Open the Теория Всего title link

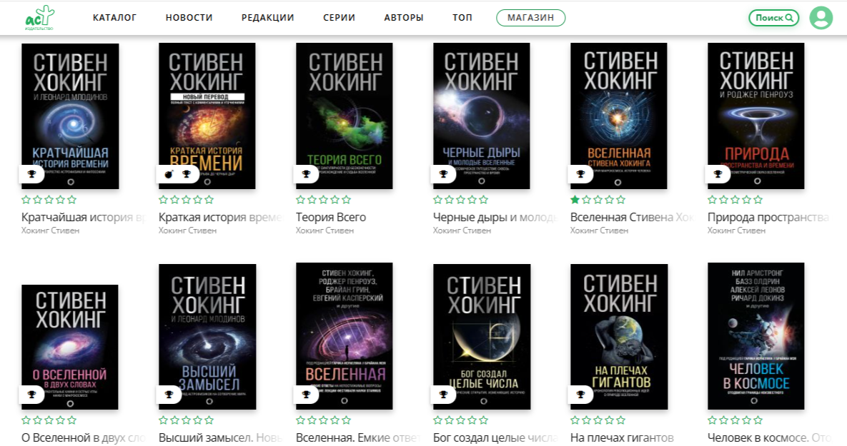(331, 218)
